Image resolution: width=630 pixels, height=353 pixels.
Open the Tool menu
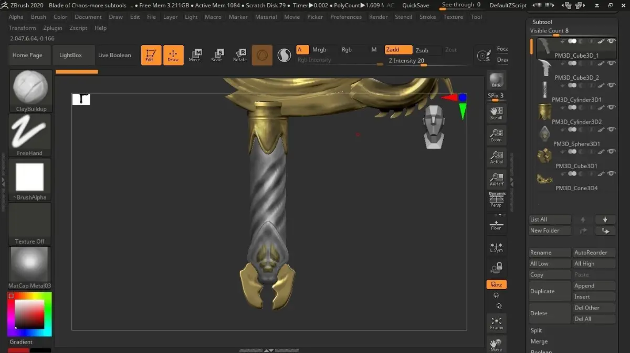click(x=476, y=17)
